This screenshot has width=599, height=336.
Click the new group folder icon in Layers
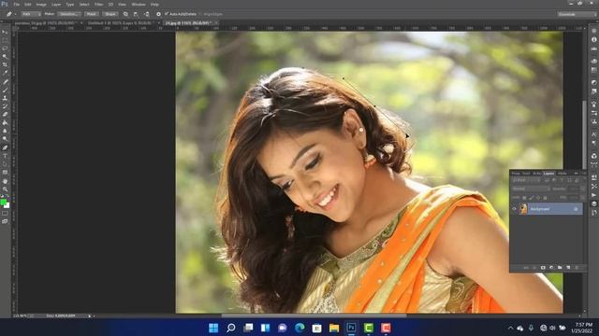(560, 268)
